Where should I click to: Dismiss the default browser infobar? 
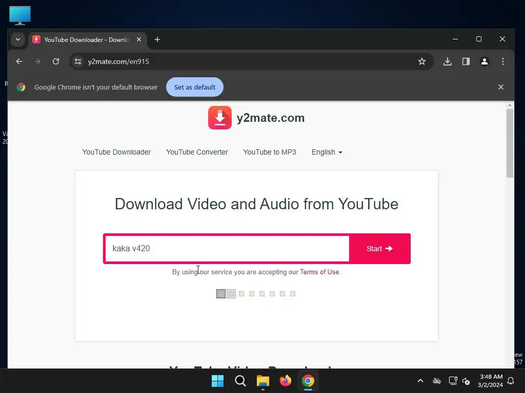coord(500,87)
